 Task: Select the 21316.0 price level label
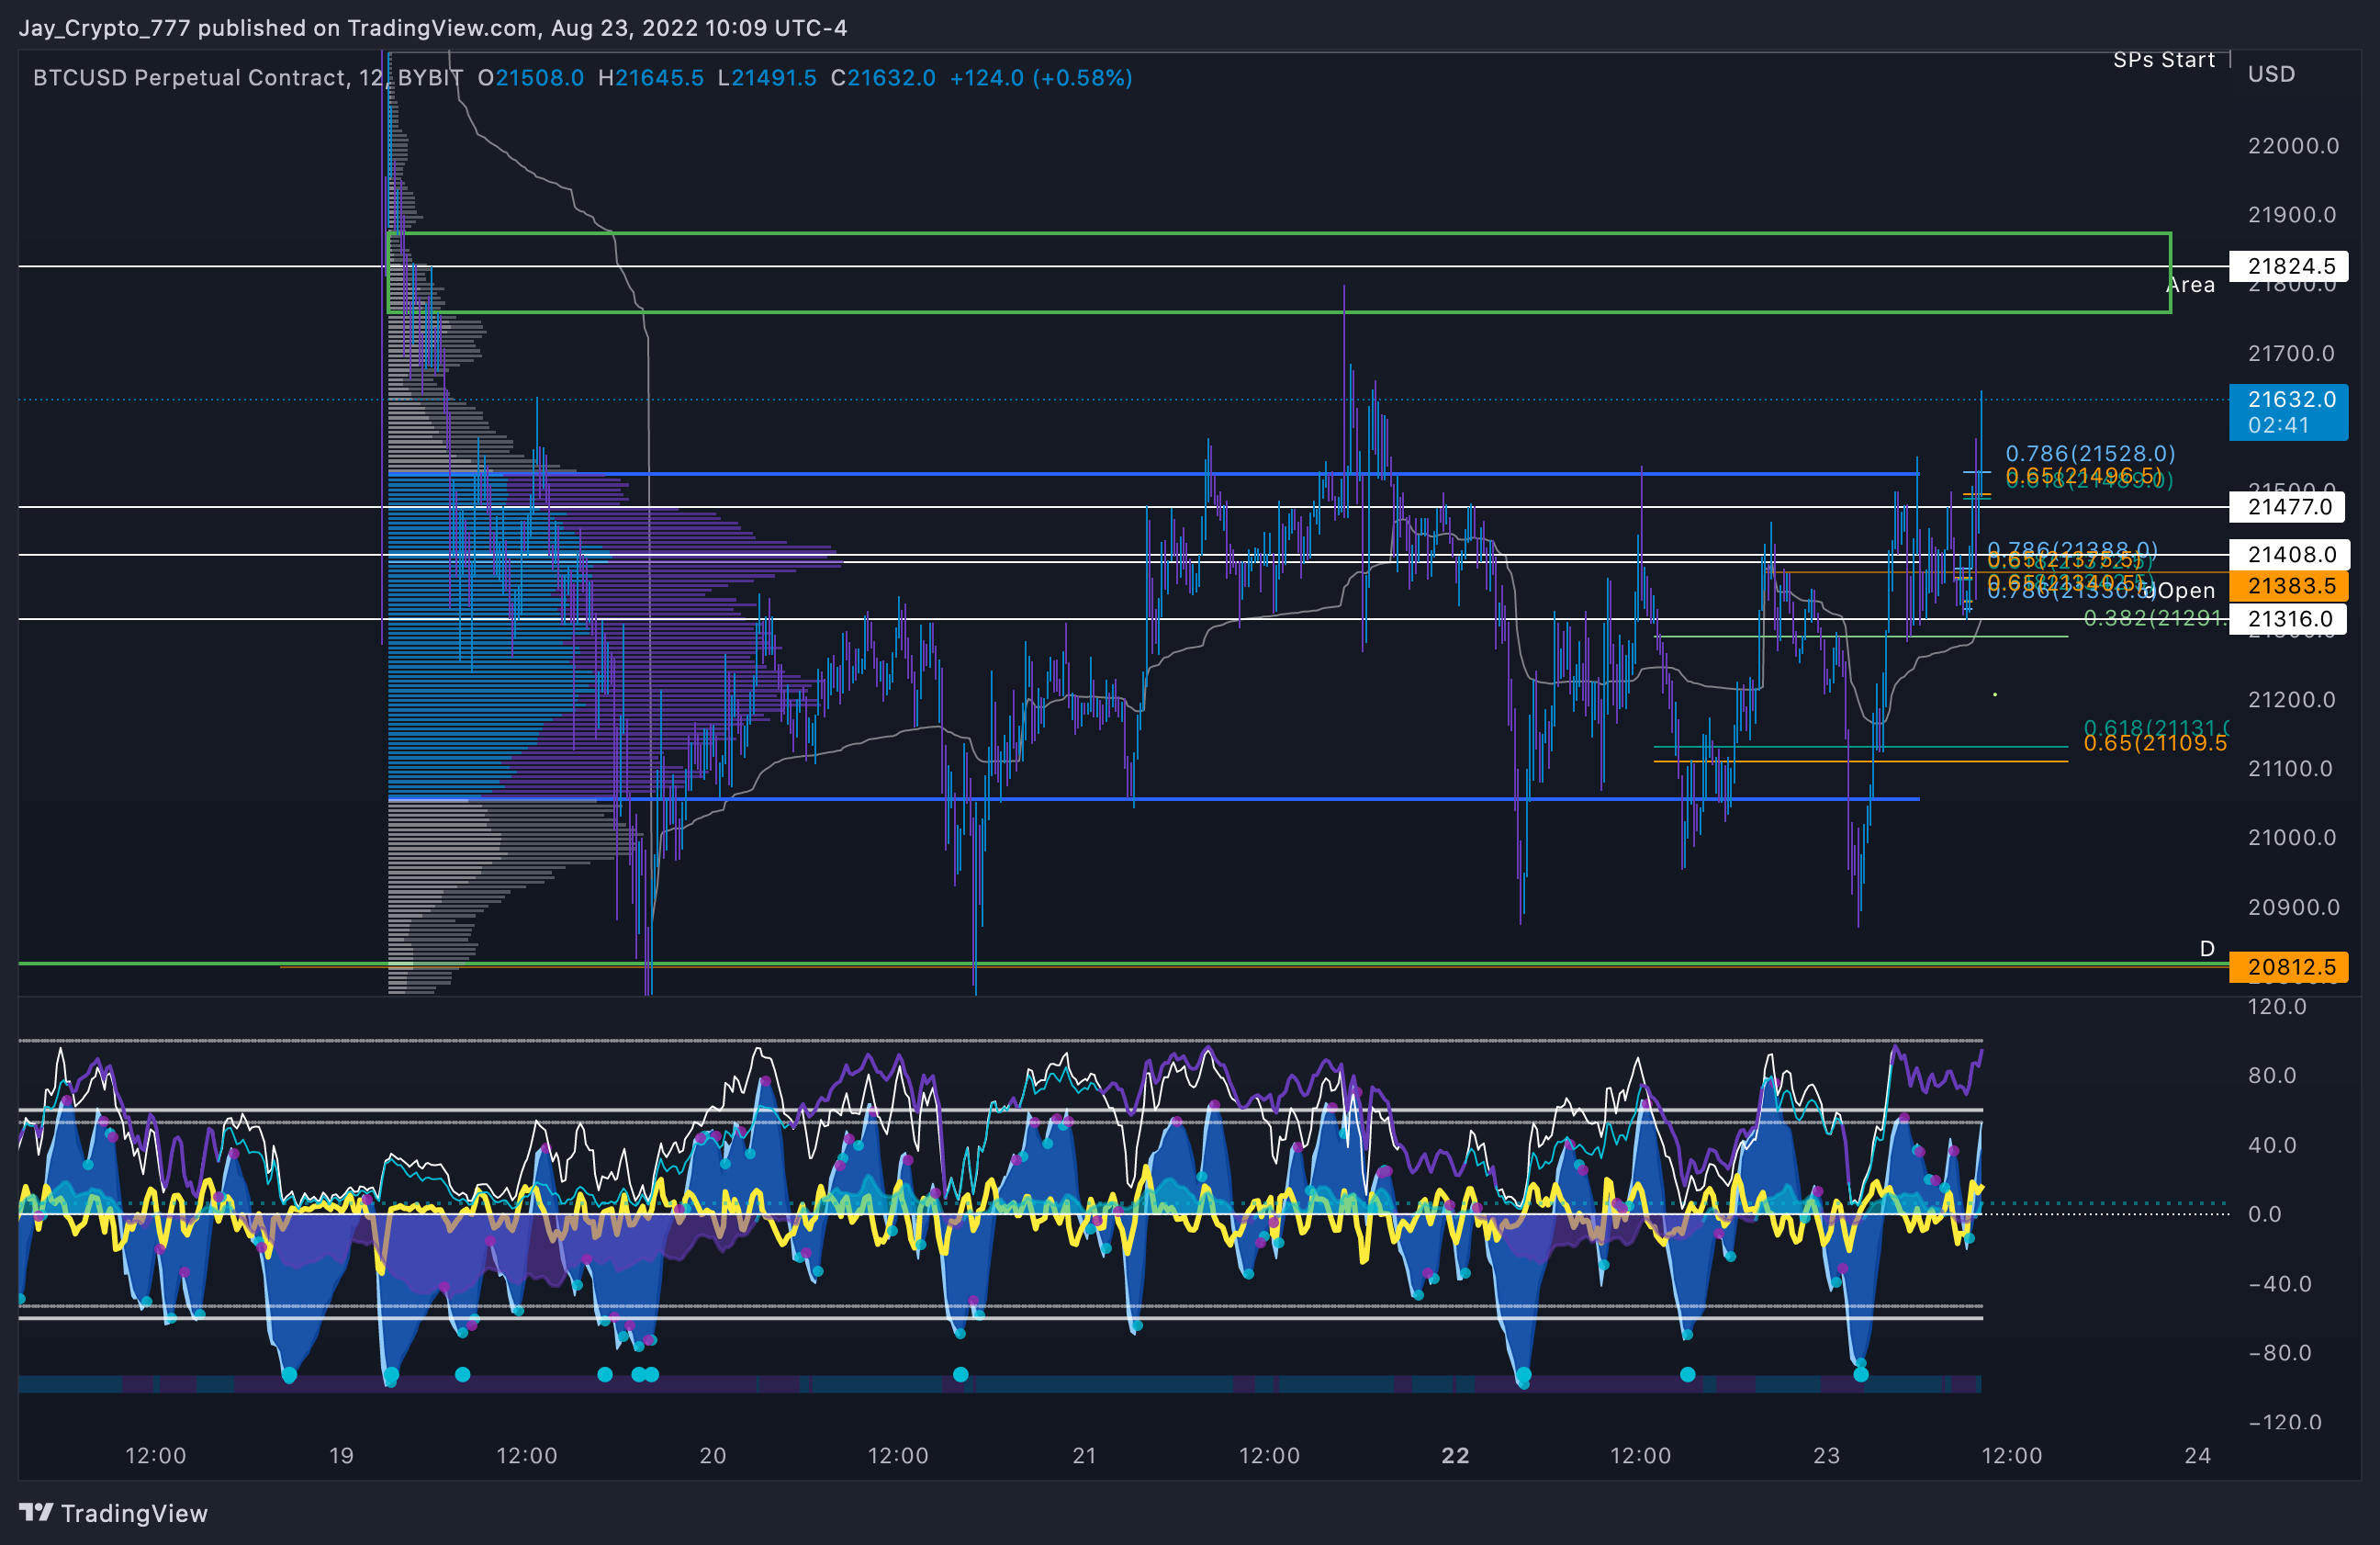coord(2288,618)
